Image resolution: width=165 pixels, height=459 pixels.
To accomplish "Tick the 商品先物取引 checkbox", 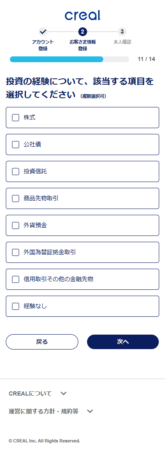I will point(15,199).
